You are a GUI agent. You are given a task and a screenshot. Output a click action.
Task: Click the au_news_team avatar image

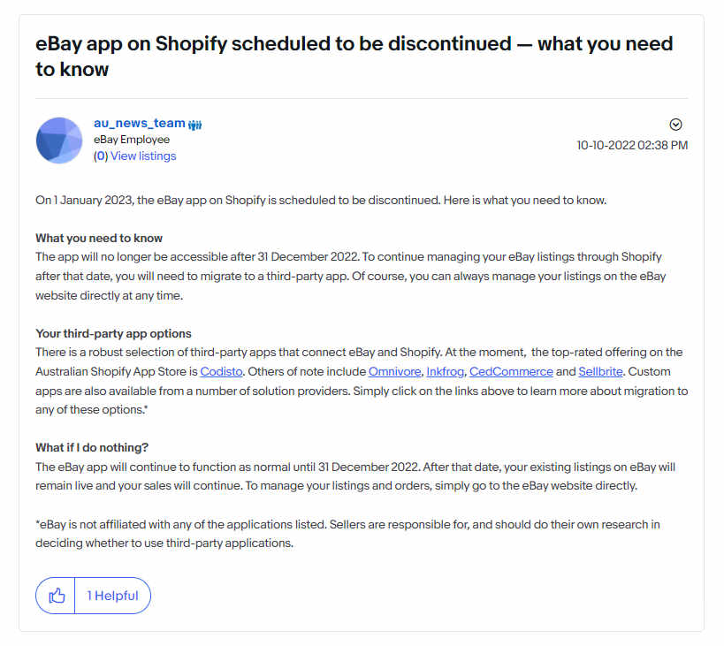(59, 141)
